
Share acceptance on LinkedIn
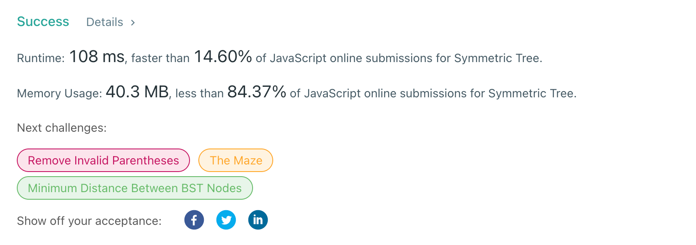click(x=258, y=220)
